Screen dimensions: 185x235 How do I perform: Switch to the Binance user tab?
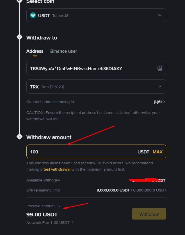pos(63,51)
